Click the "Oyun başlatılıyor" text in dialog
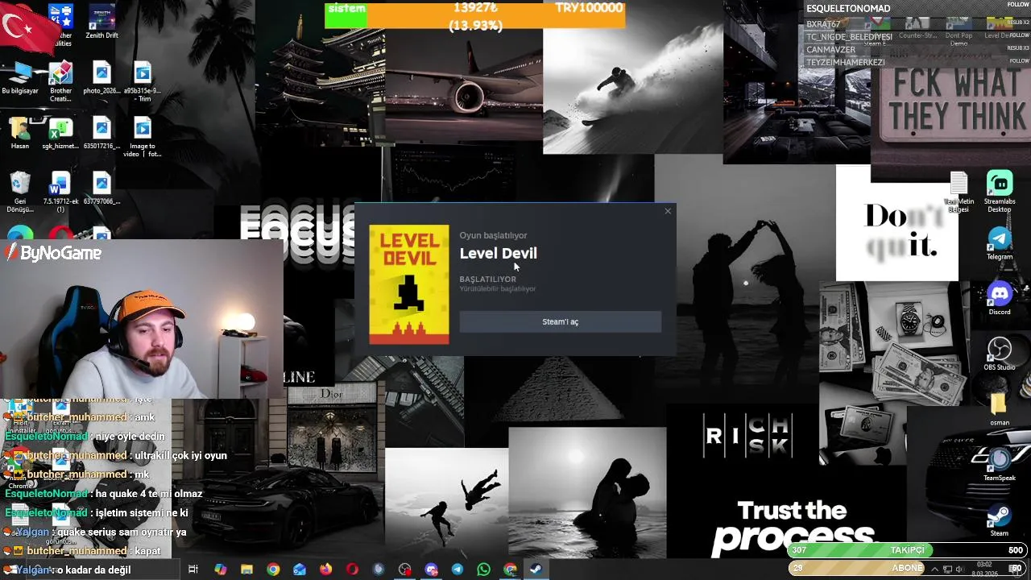This screenshot has height=580, width=1031. click(493, 235)
